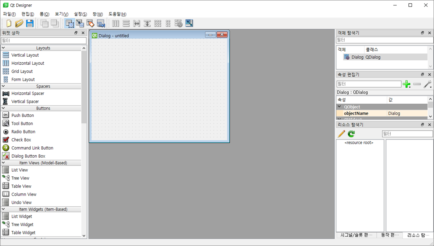Switch to Edit Signals/Slots mode

pos(80,23)
